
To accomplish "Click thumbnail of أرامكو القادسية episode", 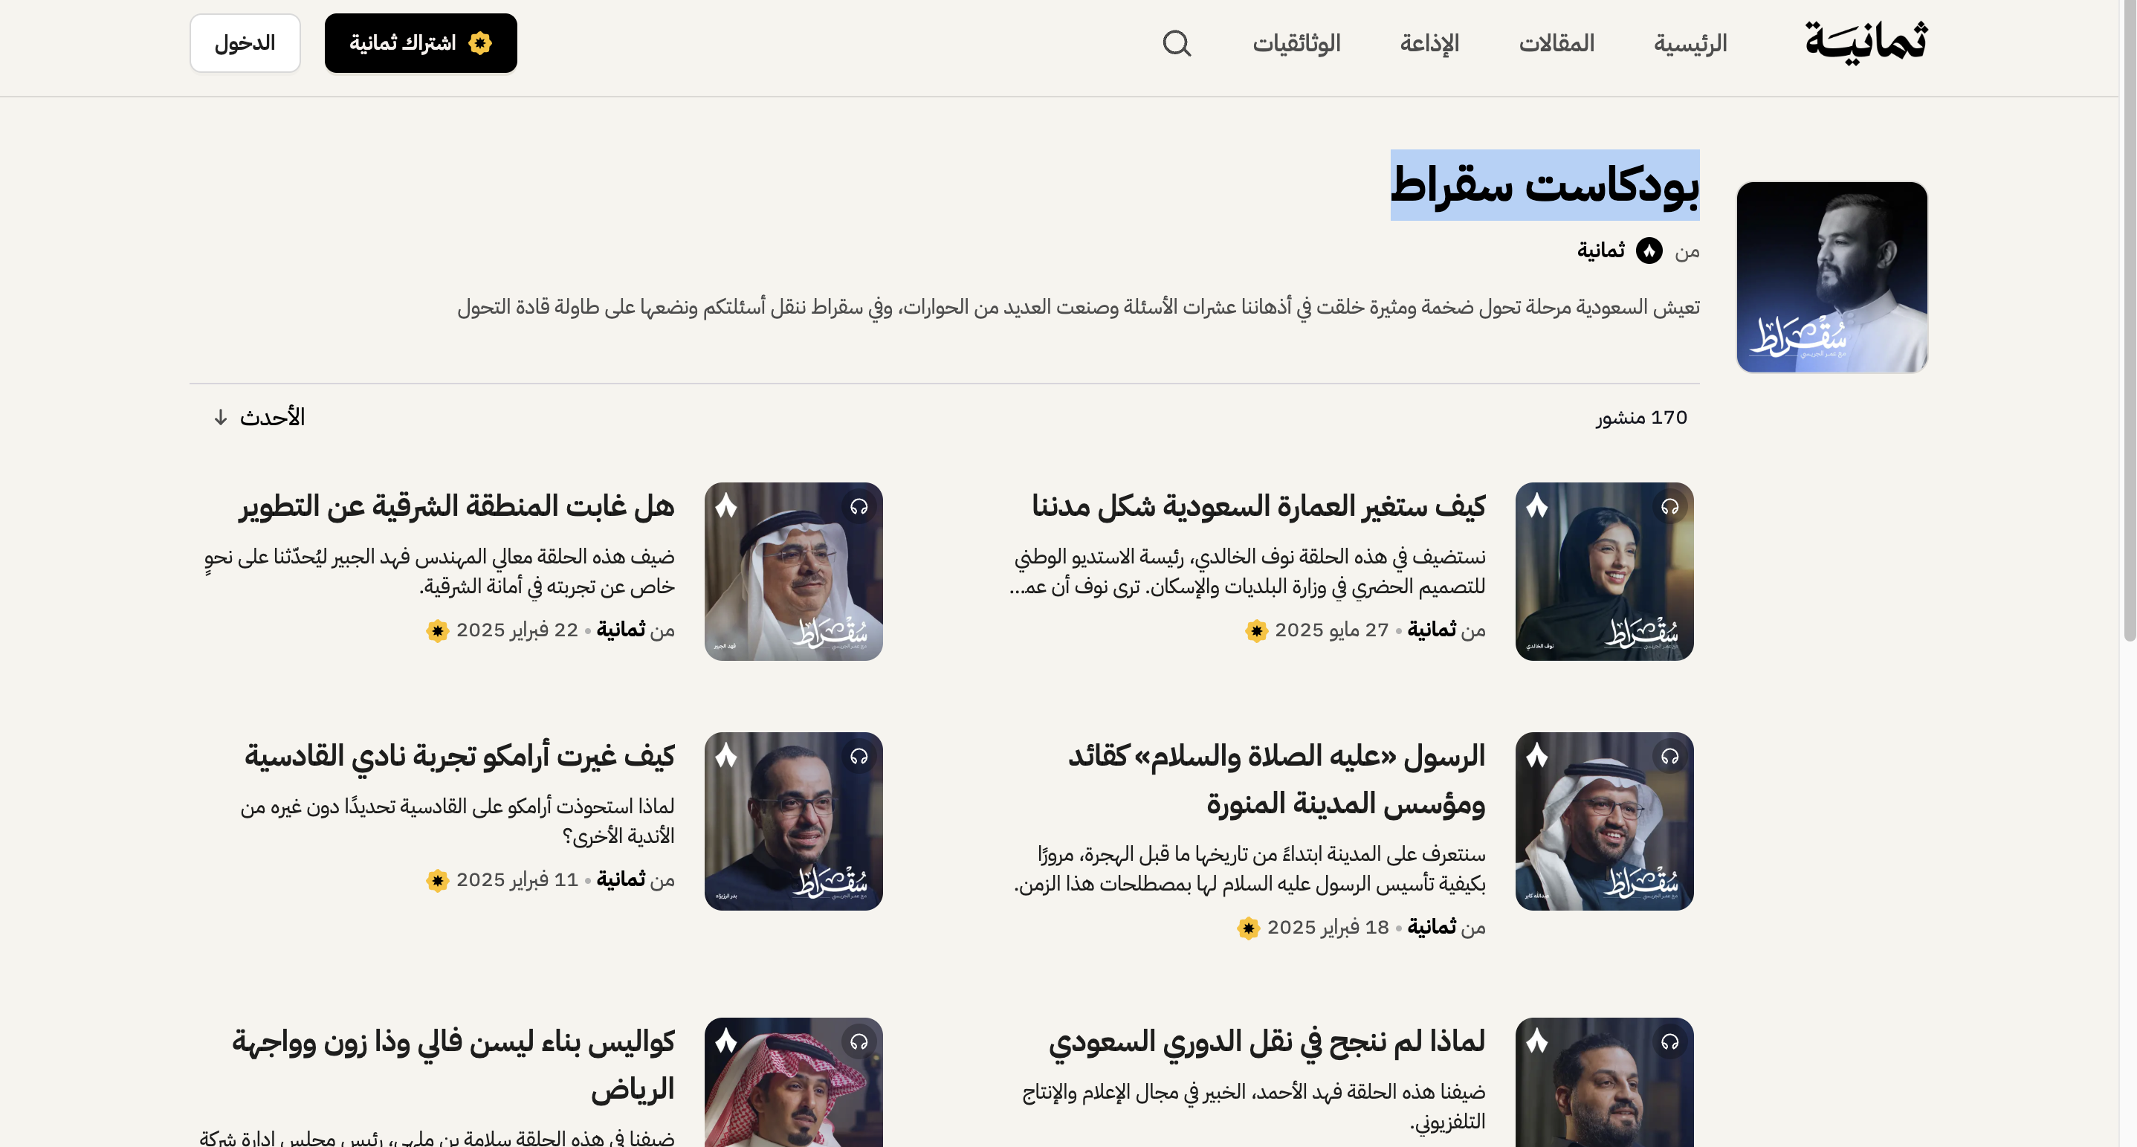I will [793, 821].
